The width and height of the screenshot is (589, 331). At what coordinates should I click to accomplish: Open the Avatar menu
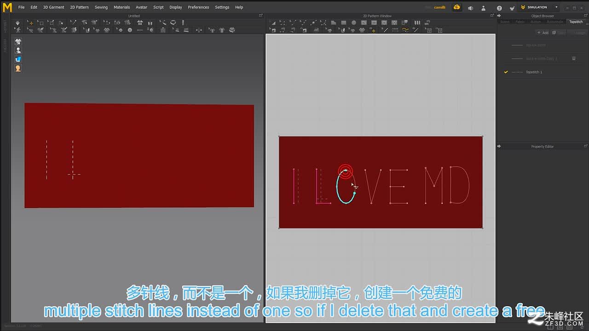[x=141, y=7]
